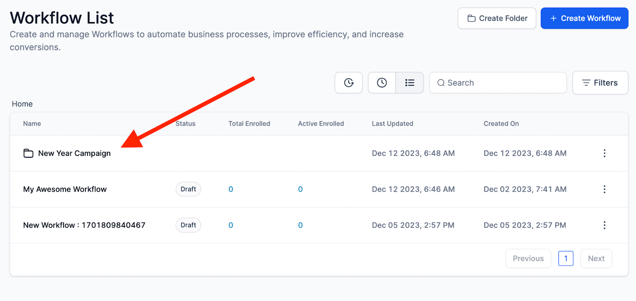The width and height of the screenshot is (636, 301).
Task: Click Total Enrolled count for My Awesome Workflow
Action: pyautogui.click(x=231, y=189)
